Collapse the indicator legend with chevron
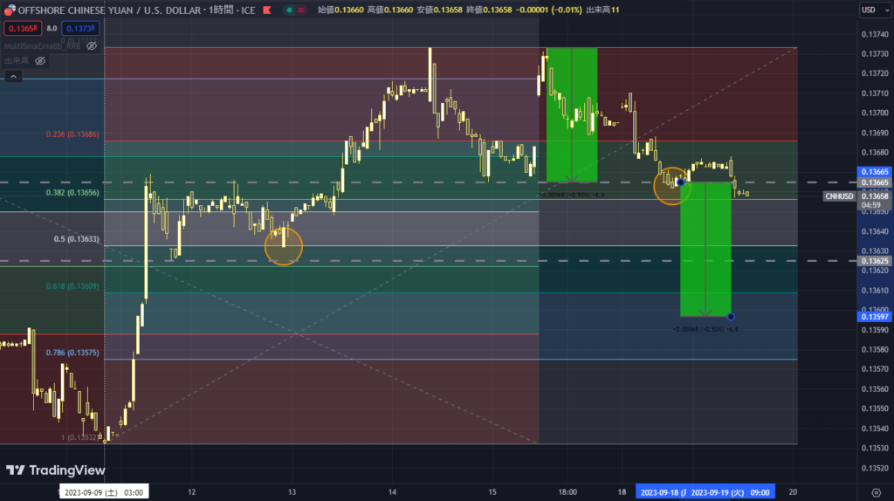Viewport: 894px width, 501px height. tap(13, 77)
